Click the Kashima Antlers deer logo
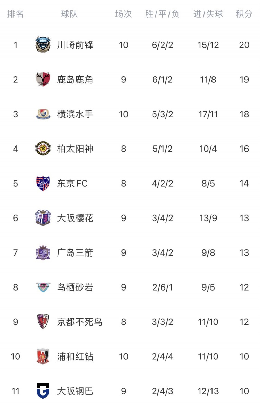The image size is (260, 409). 43,79
